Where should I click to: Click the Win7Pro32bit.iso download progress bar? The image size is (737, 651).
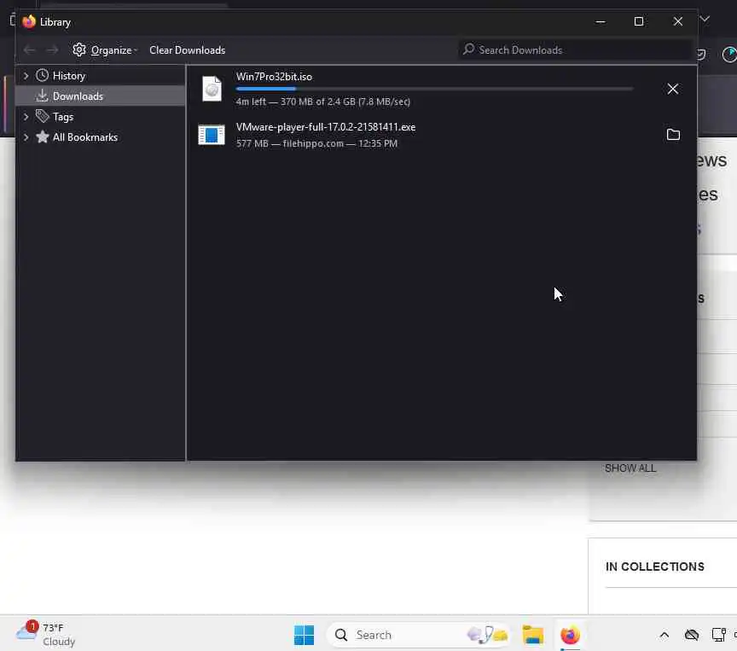click(434, 89)
